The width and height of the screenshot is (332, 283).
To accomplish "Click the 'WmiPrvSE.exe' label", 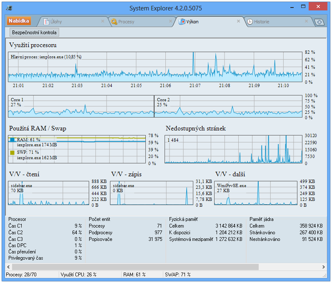I will coord(232,185).
